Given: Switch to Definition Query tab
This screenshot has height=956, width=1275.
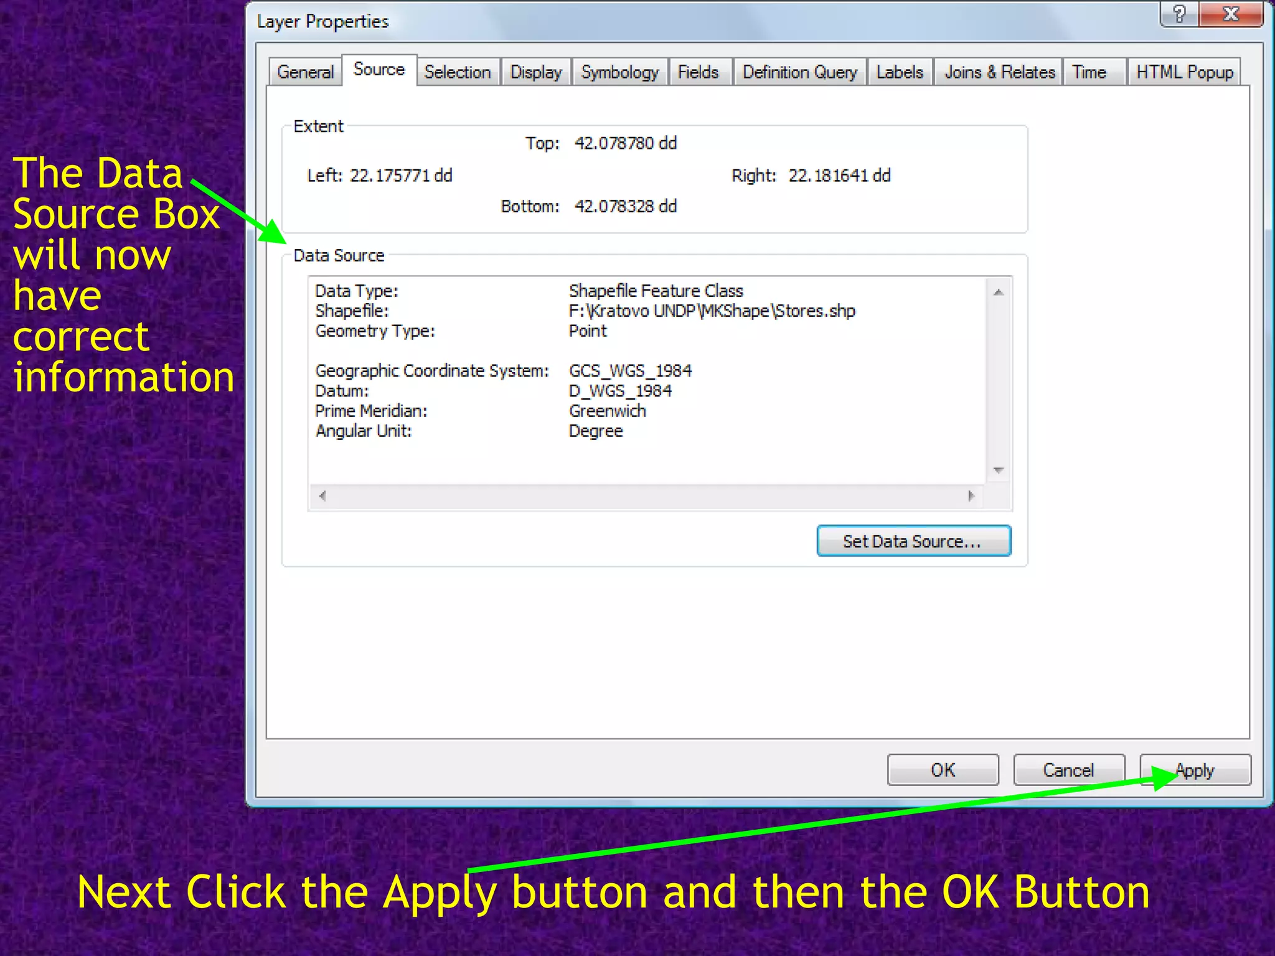Looking at the screenshot, I should pyautogui.click(x=800, y=72).
